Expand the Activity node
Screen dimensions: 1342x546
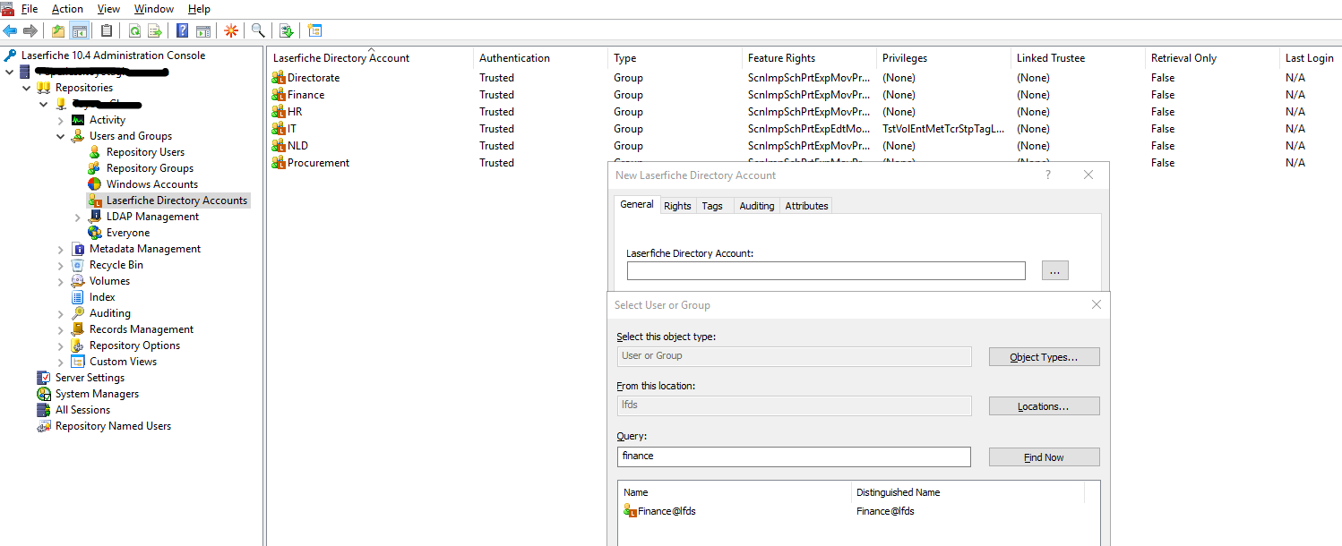(61, 120)
